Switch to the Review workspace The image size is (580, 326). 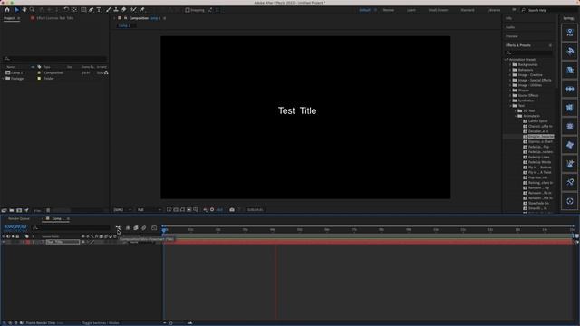(x=389, y=10)
